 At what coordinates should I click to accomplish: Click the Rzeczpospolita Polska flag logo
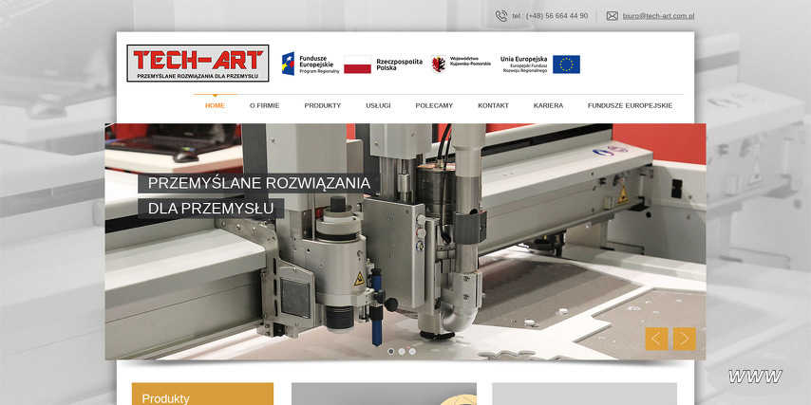coord(384,64)
